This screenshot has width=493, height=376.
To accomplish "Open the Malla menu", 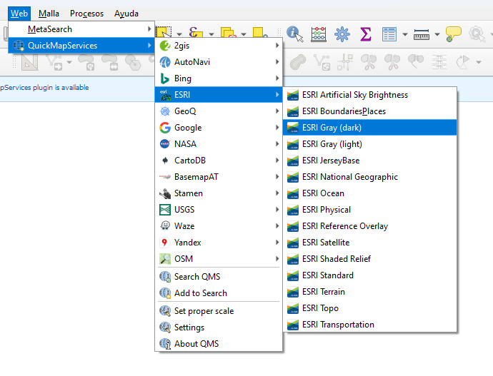I will [x=49, y=14].
